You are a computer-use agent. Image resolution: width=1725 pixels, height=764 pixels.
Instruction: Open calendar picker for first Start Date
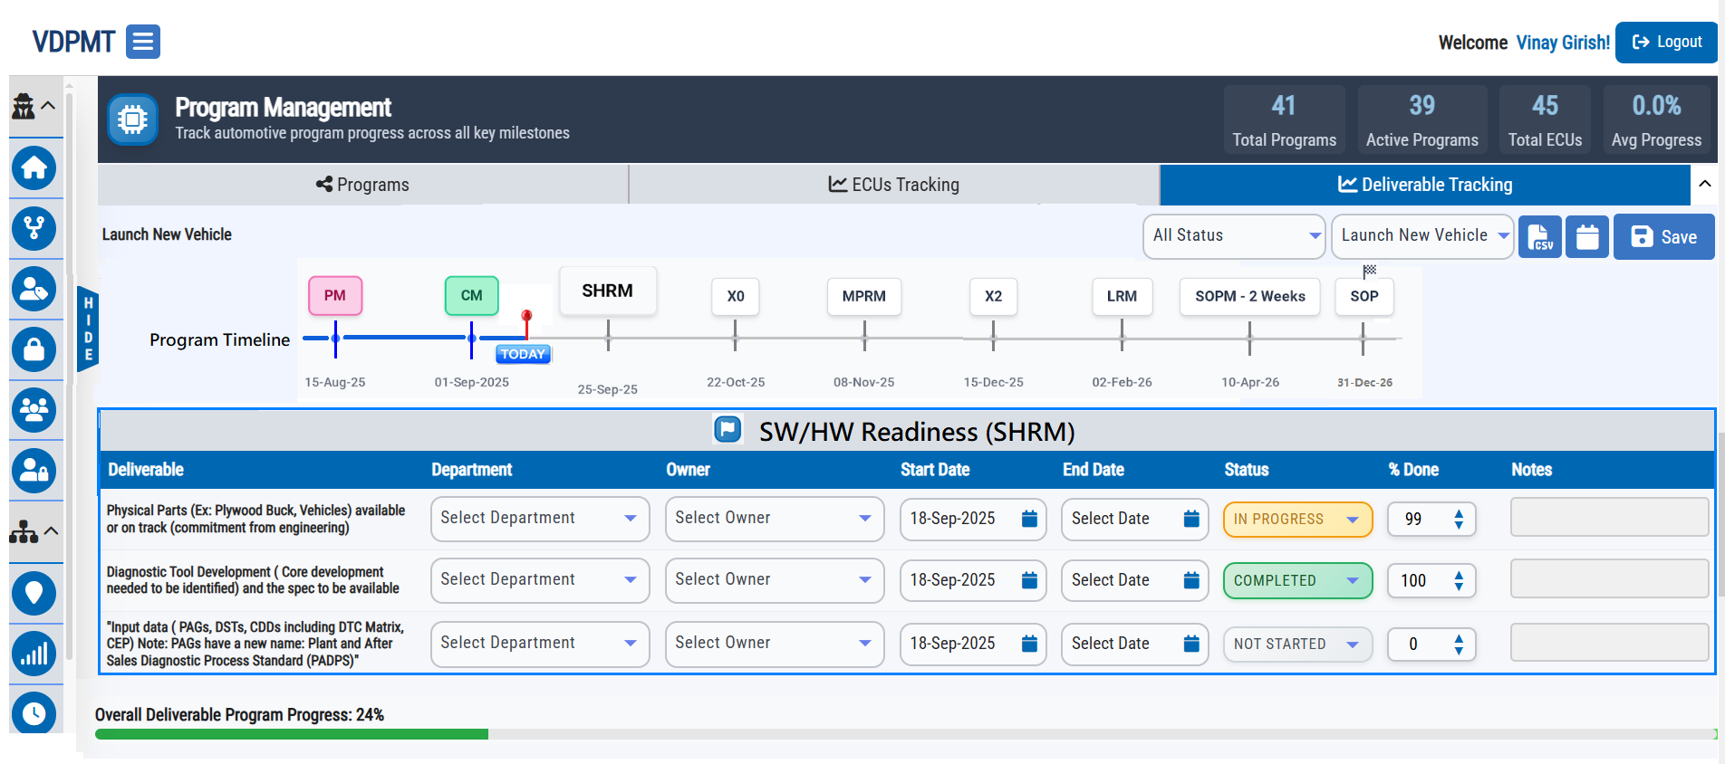click(1029, 519)
